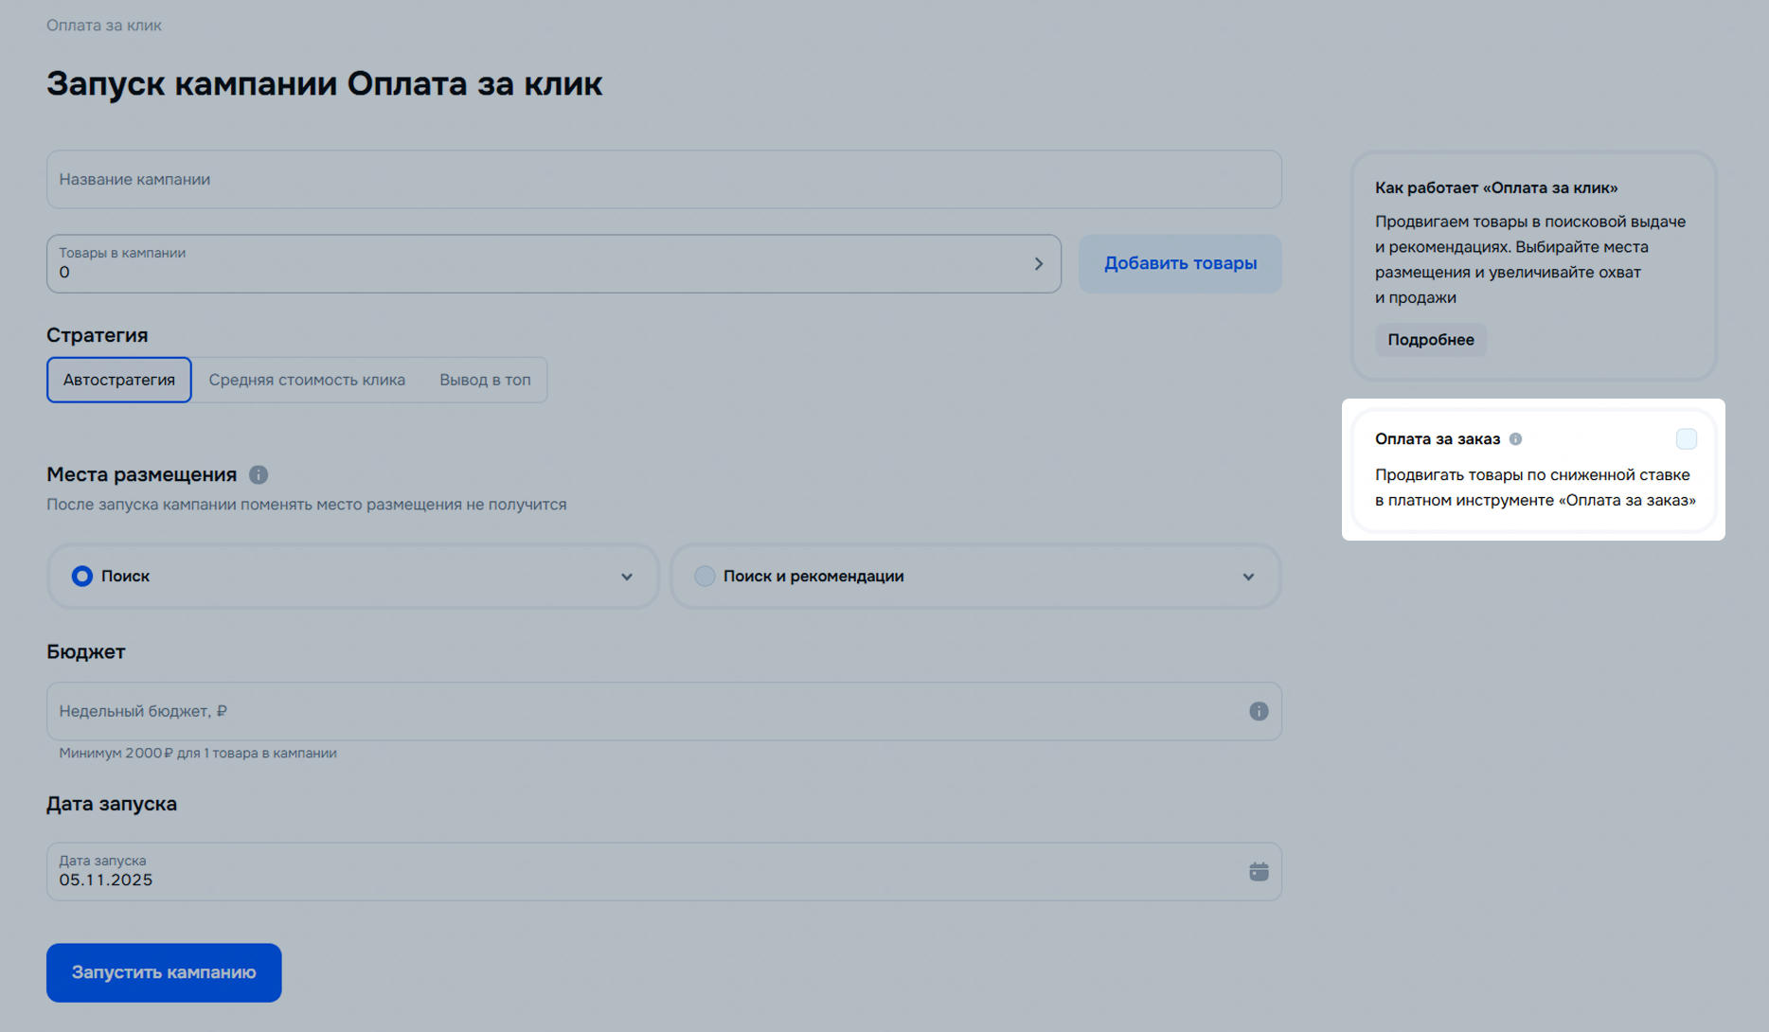Click info icon beside Оплата за заказ
The height and width of the screenshot is (1032, 1769).
click(1515, 439)
